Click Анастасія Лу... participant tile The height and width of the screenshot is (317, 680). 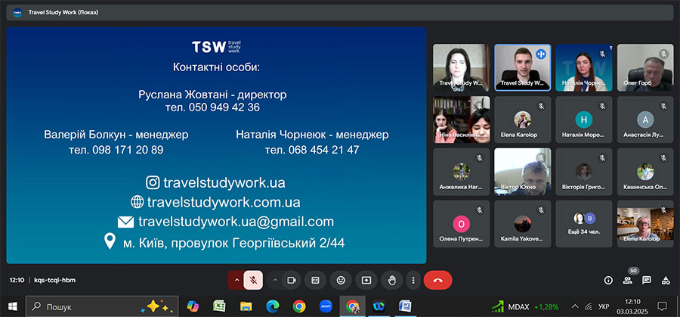[645, 120]
